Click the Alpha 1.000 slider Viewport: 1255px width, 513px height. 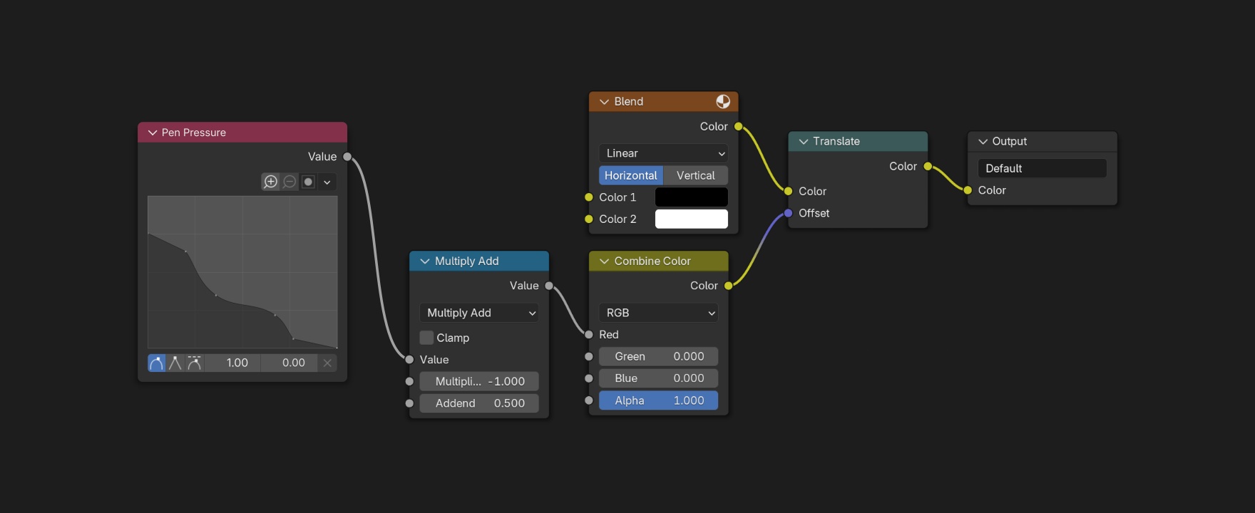pos(658,400)
